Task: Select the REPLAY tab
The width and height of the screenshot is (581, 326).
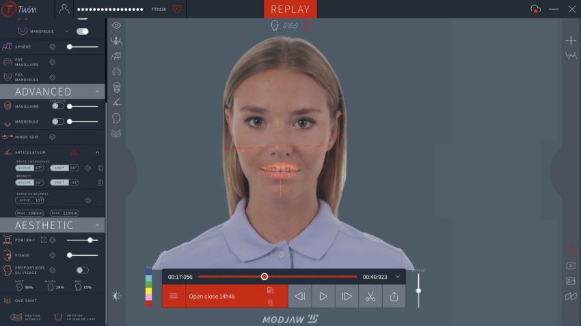Action: (290, 9)
